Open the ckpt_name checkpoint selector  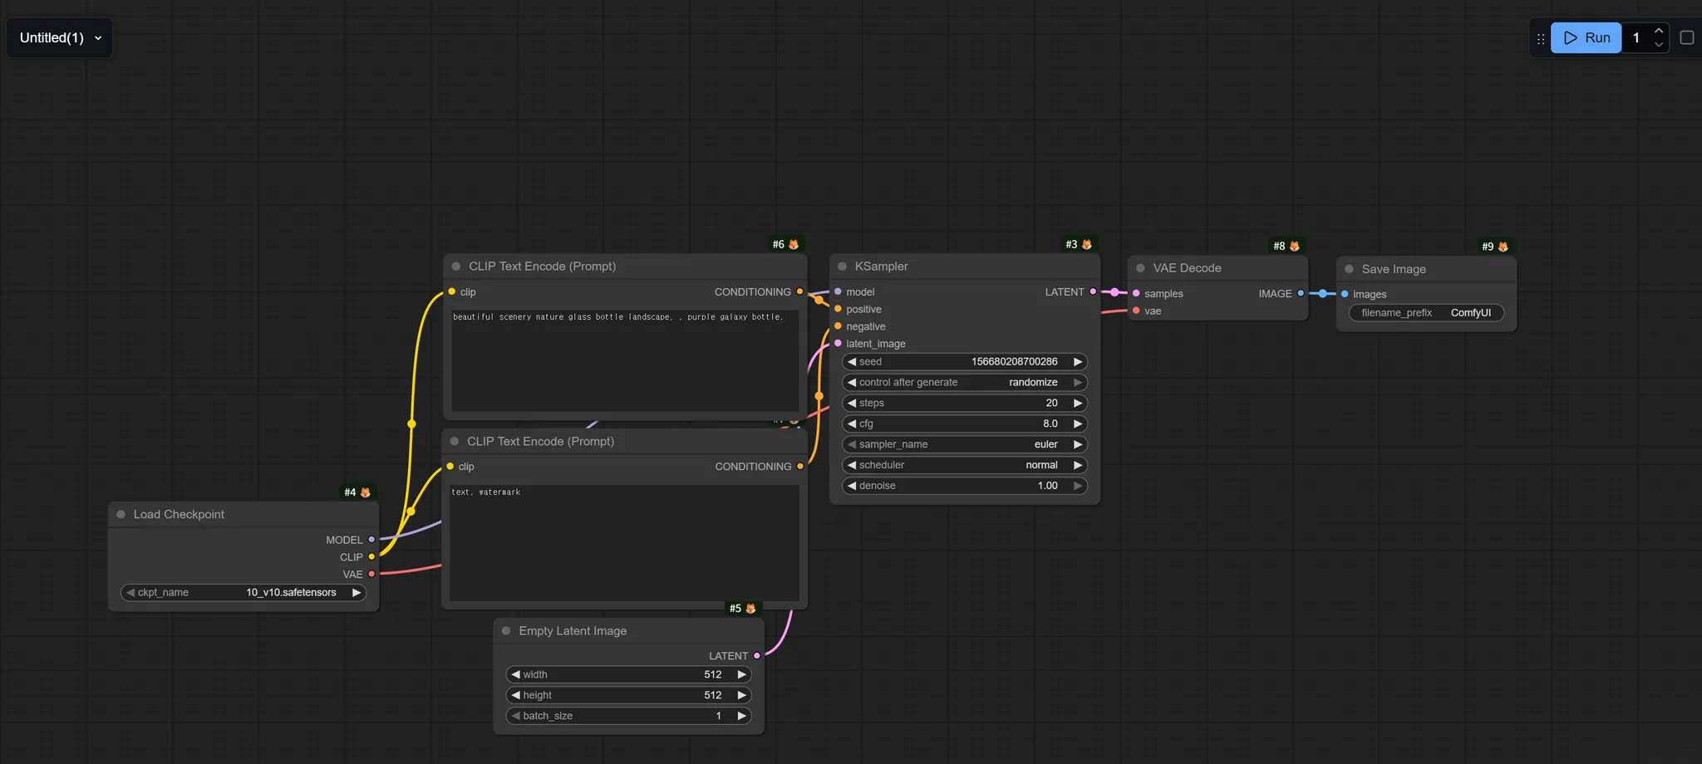(x=243, y=593)
